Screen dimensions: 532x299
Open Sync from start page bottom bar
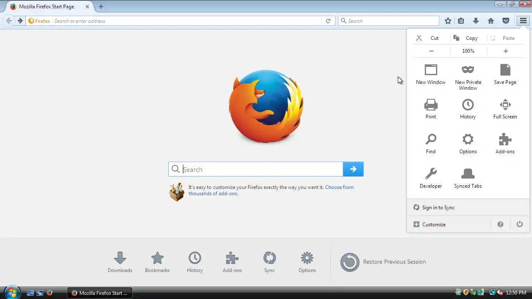click(x=269, y=262)
